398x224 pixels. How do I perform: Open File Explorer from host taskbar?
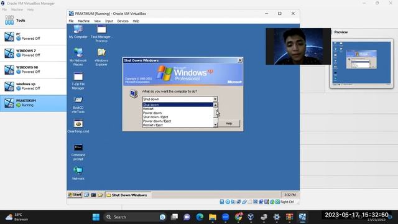[x=213, y=217]
